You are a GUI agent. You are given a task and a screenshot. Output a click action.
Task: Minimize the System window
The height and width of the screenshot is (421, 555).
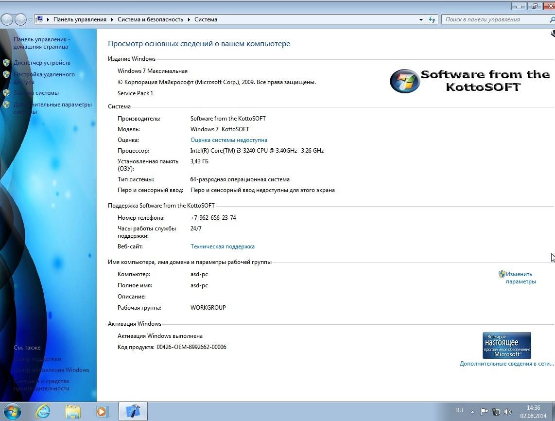(x=519, y=6)
